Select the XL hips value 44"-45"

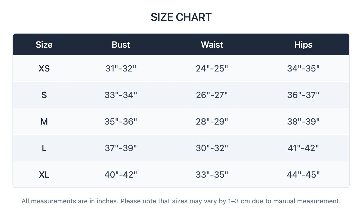click(303, 175)
